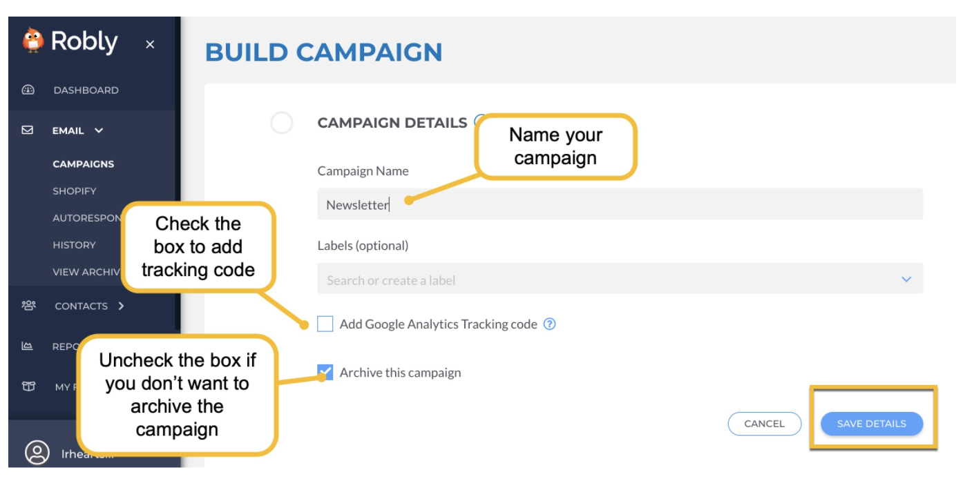Collapse the Email menu chevron
The width and height of the screenshot is (963, 490).
(99, 130)
